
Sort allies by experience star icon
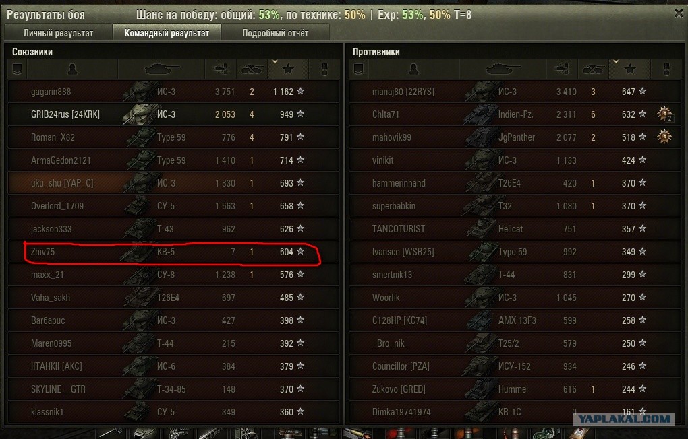coord(288,69)
